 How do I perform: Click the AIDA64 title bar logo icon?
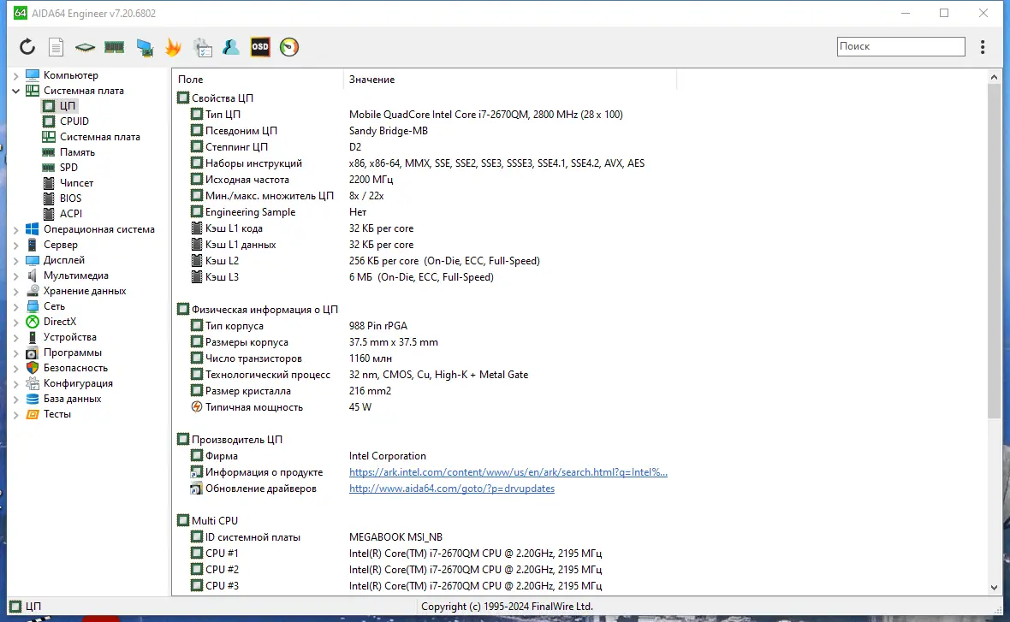pos(21,13)
